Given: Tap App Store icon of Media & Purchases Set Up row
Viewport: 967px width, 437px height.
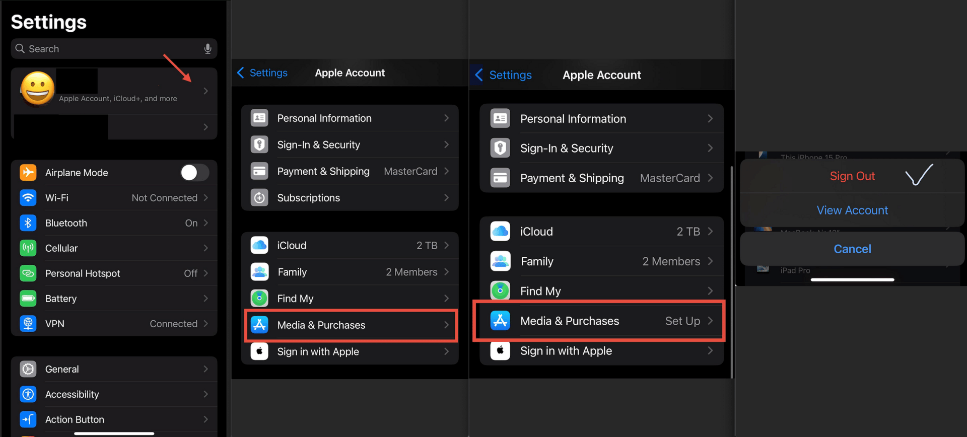Looking at the screenshot, I should pyautogui.click(x=500, y=321).
